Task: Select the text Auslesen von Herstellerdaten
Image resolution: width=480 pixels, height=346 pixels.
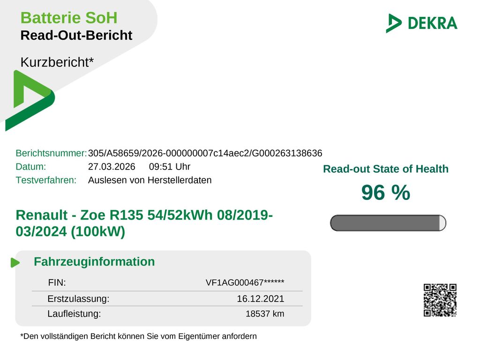Action: 150,180
